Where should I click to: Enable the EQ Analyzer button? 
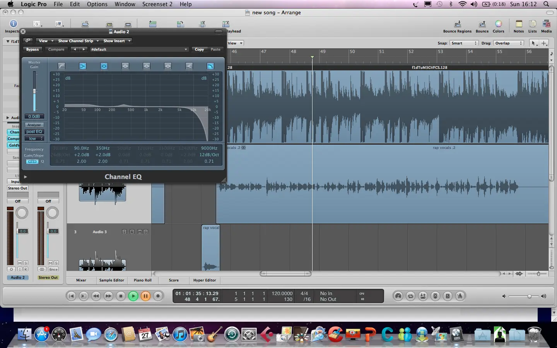(x=34, y=125)
